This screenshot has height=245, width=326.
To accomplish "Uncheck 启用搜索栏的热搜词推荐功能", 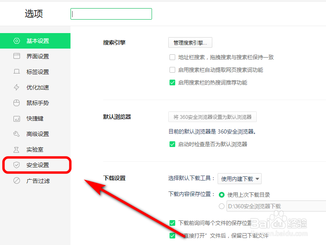I will pyautogui.click(x=172, y=82).
